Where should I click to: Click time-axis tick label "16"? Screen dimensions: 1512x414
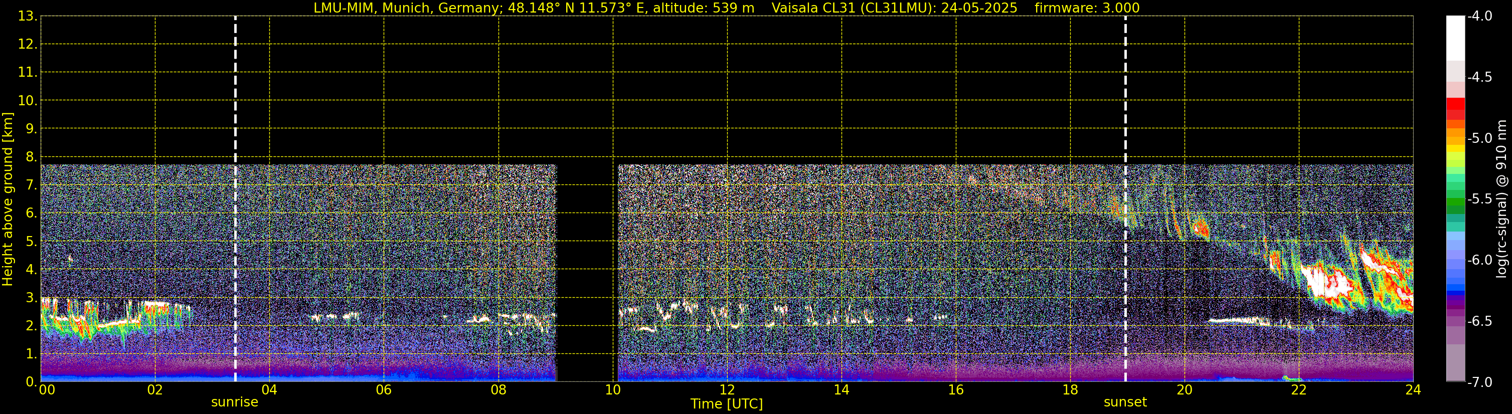[956, 390]
